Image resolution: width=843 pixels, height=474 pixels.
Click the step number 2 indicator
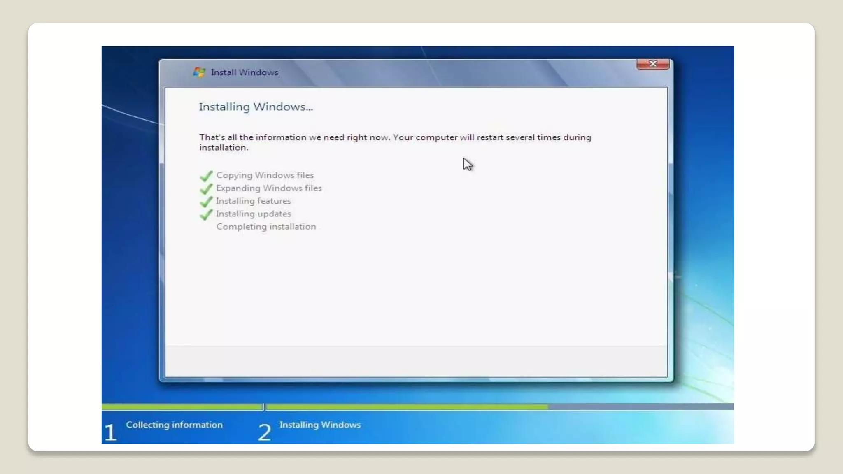point(265,432)
